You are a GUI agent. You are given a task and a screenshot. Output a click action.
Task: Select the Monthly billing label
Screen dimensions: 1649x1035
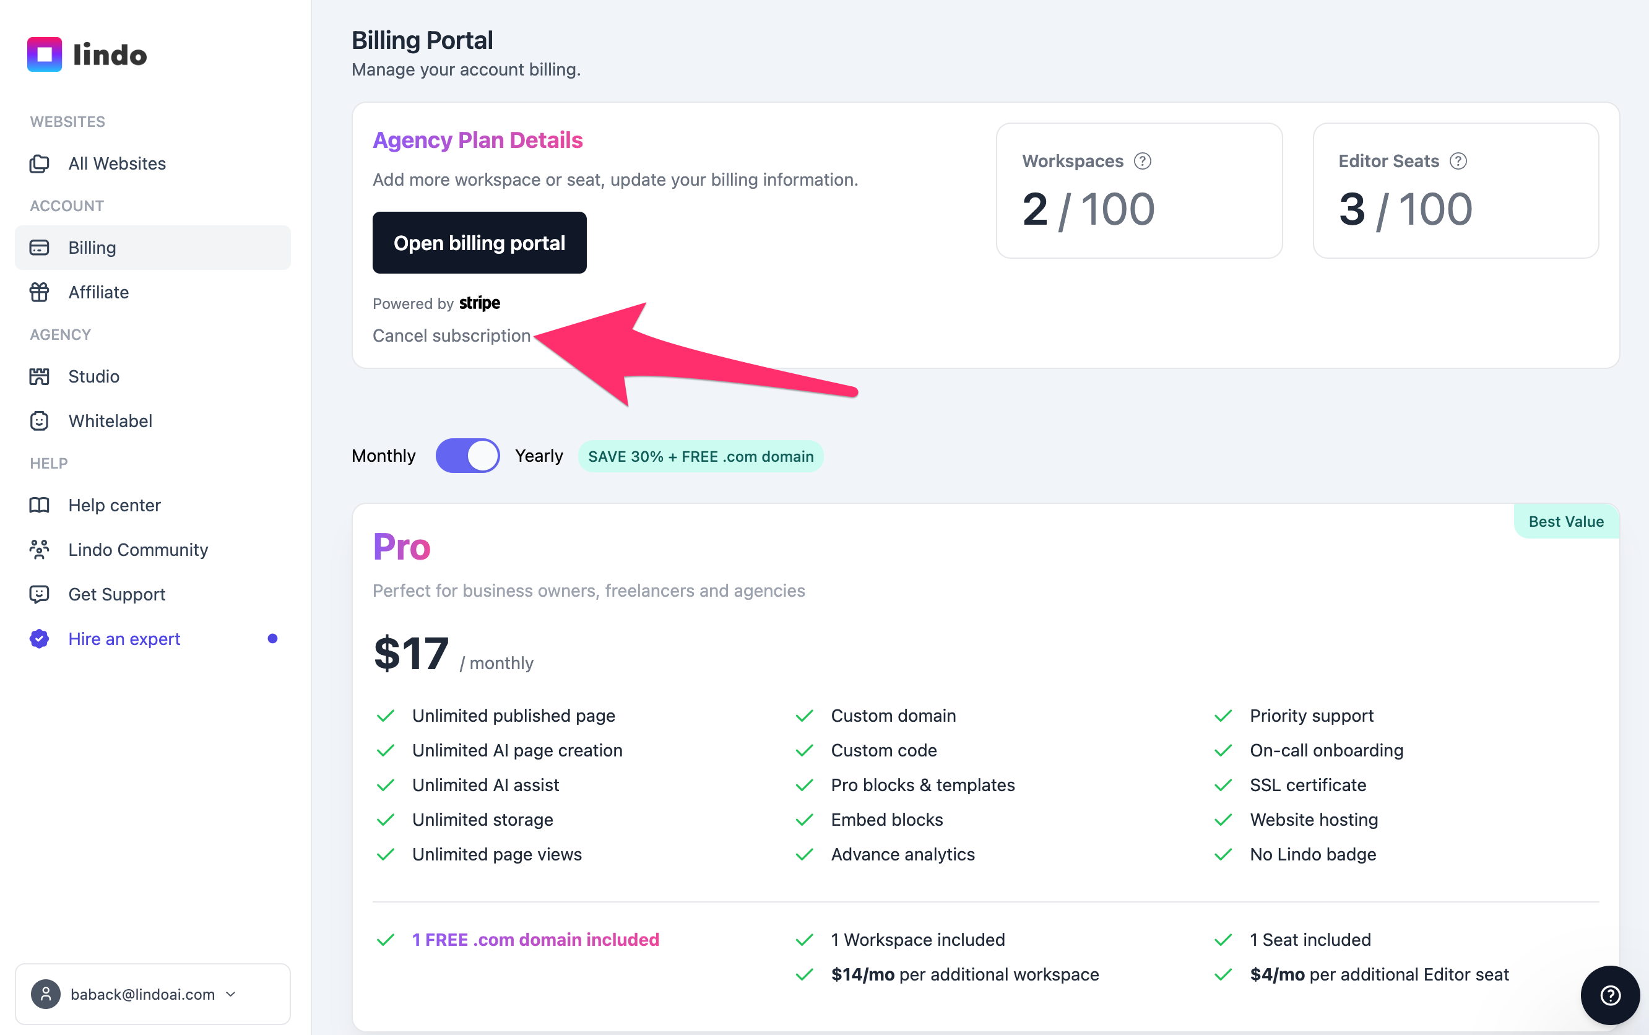[x=383, y=456]
